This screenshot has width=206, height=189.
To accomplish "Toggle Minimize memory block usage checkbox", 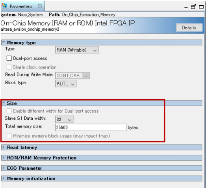I will point(9,136).
